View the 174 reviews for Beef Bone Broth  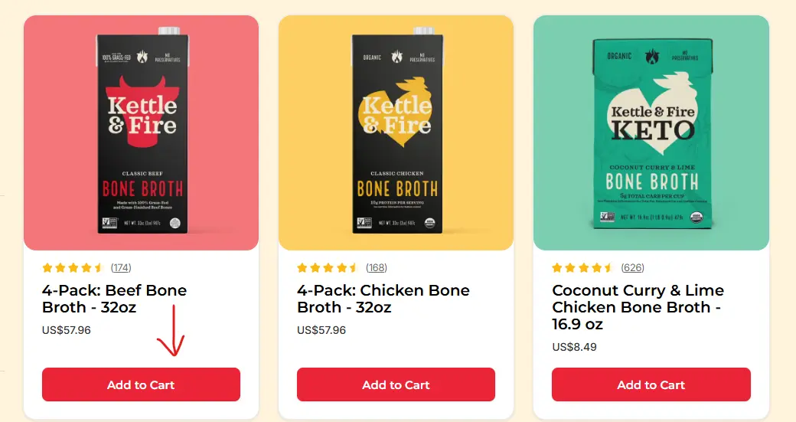point(121,267)
